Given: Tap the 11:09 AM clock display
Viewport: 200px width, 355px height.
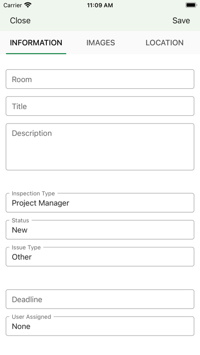Looking at the screenshot, I should pyautogui.click(x=100, y=5).
